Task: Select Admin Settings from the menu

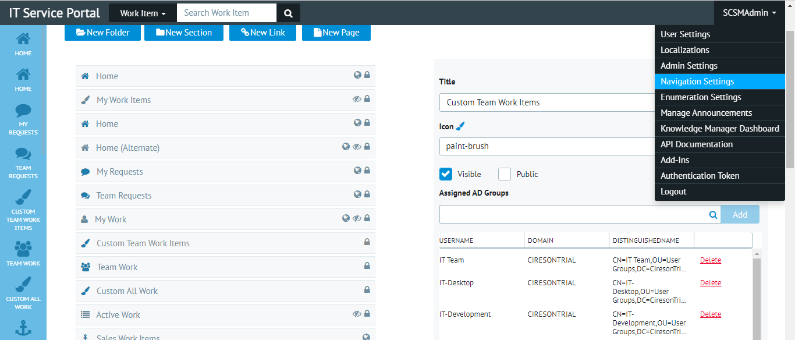Action: tap(689, 66)
